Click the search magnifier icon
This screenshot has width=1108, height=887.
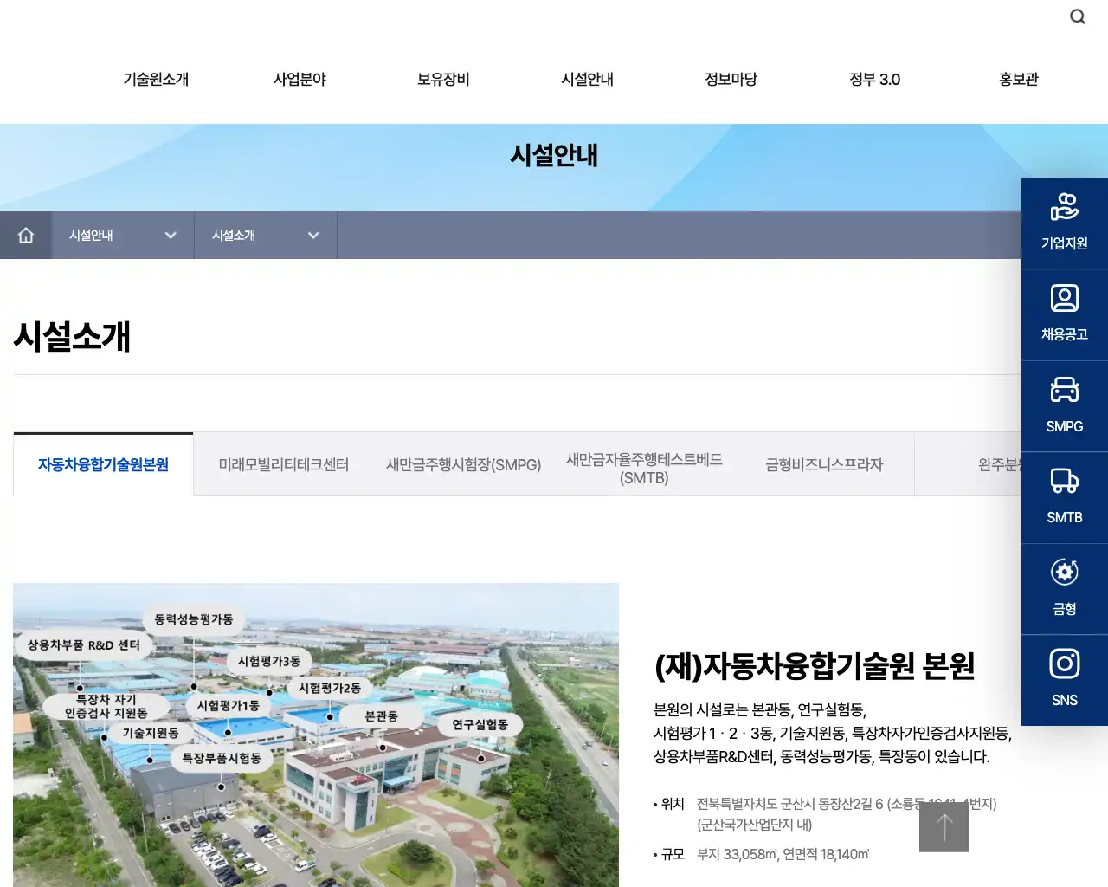pyautogui.click(x=1077, y=16)
